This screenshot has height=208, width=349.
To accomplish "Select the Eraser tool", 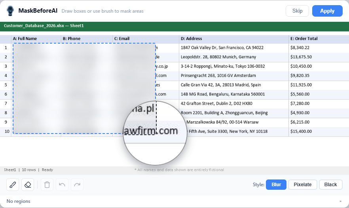I will (27, 185).
